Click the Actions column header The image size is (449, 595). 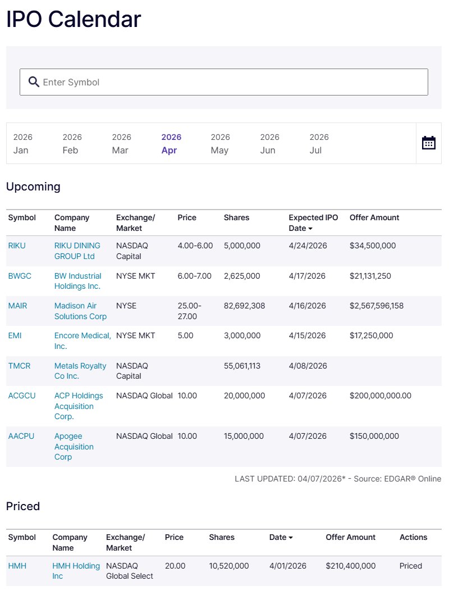414,537
